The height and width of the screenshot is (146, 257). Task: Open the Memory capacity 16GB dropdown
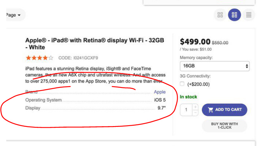coord(215,66)
